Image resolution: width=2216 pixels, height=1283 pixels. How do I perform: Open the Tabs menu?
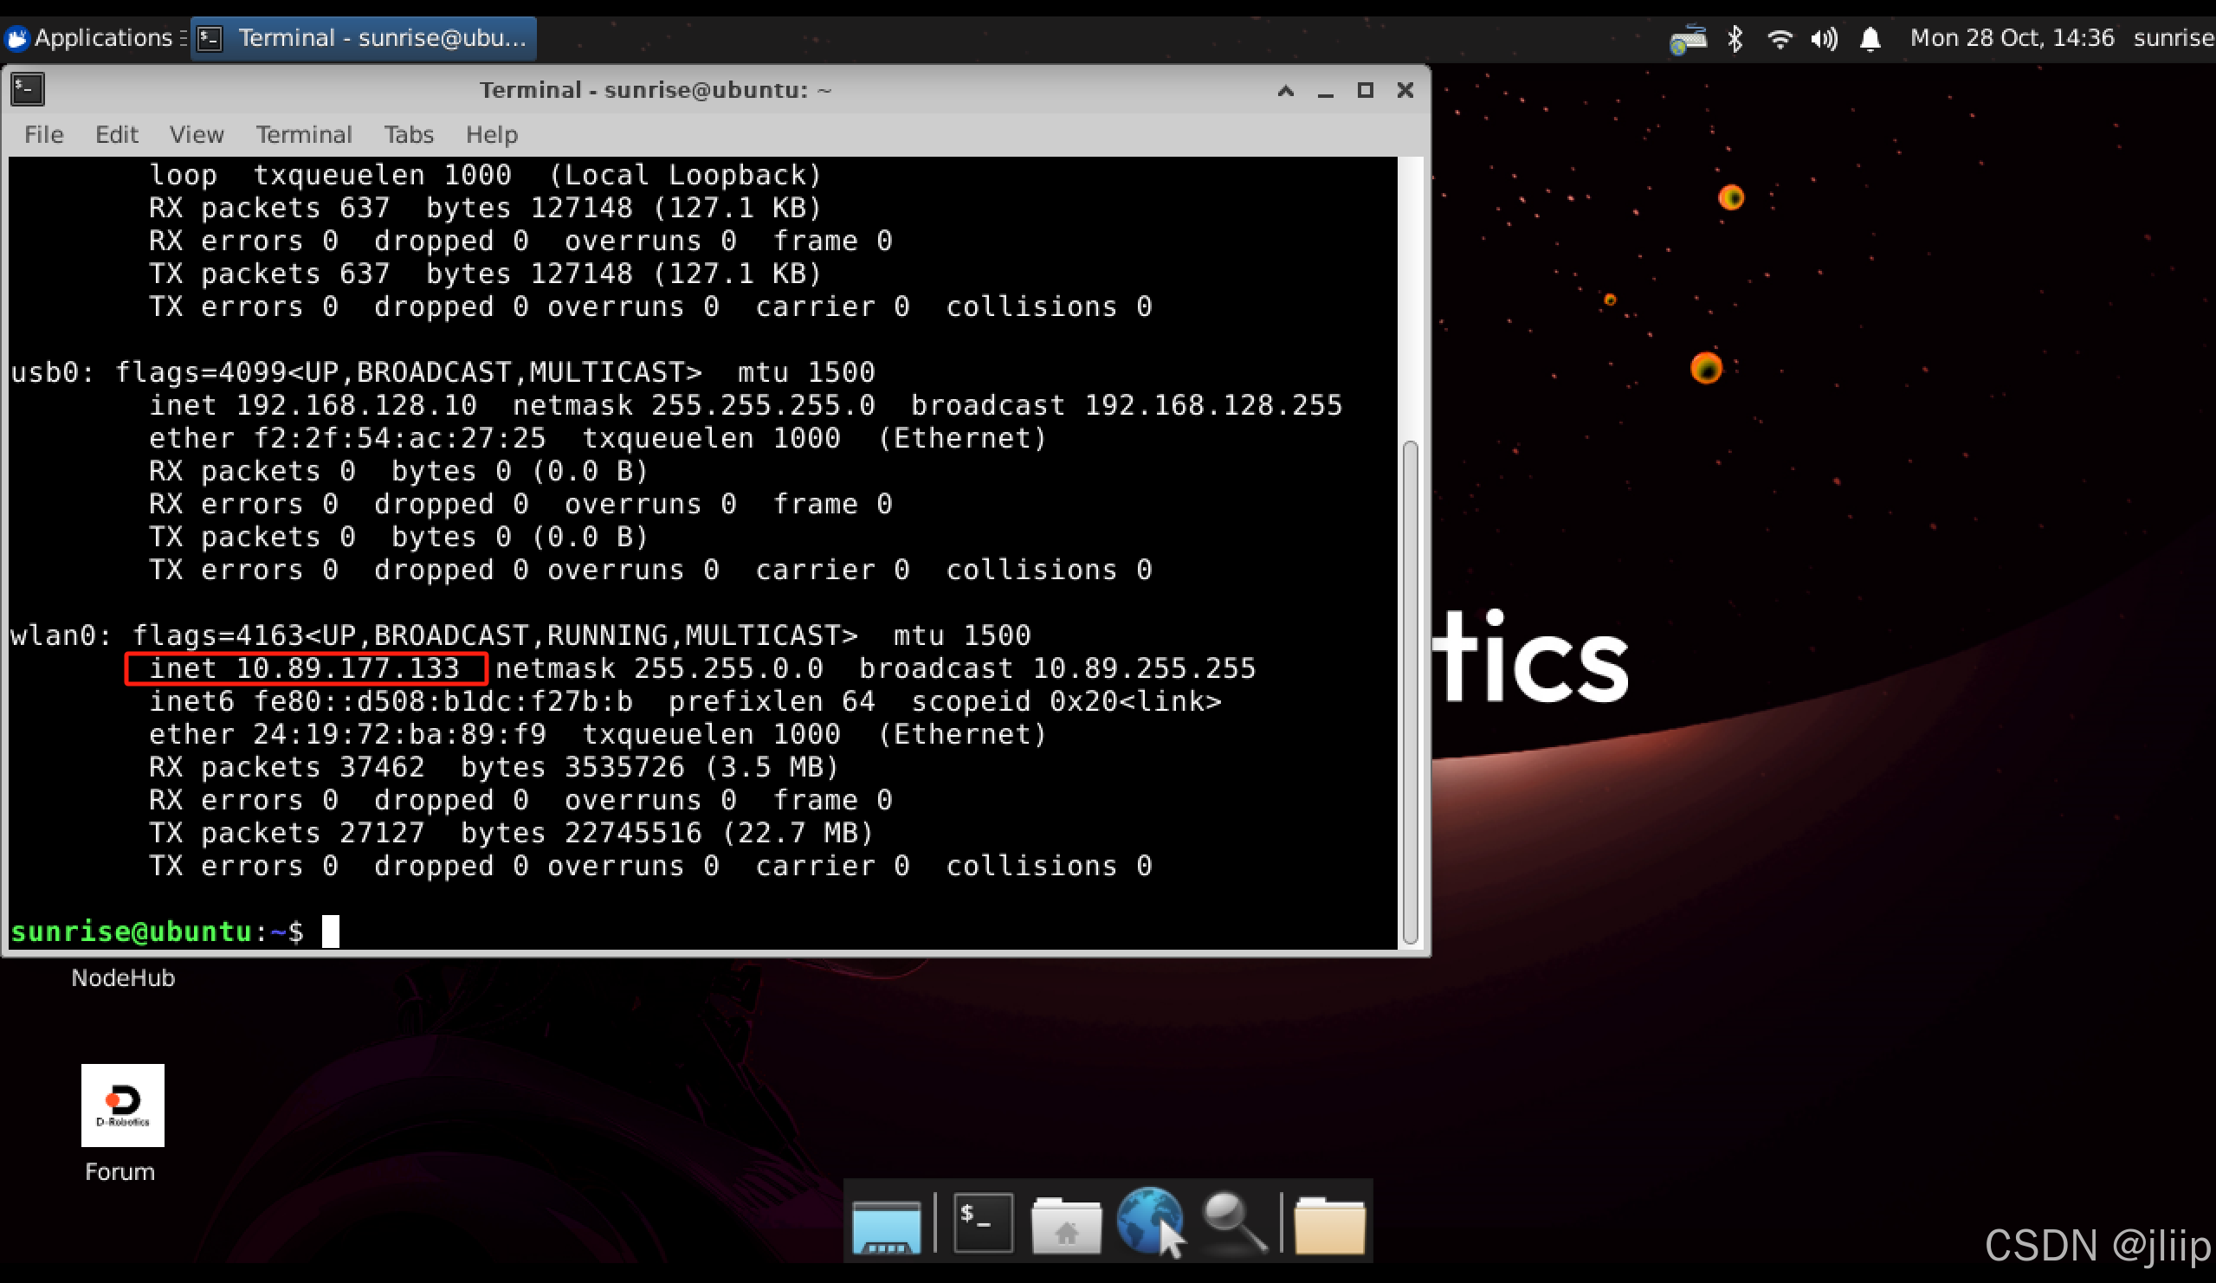point(408,134)
